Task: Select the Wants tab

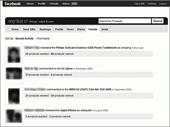Action: 81,29
